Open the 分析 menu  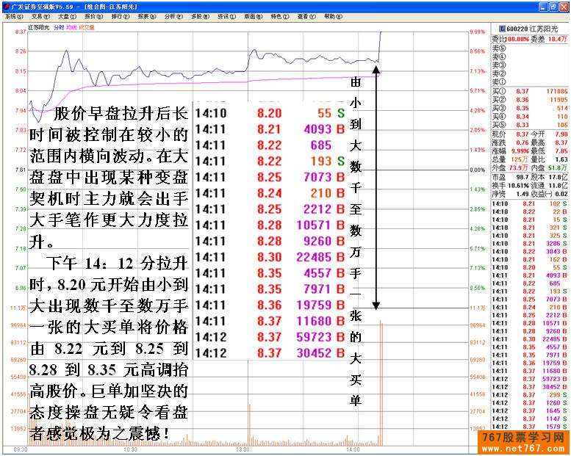pyautogui.click(x=172, y=15)
